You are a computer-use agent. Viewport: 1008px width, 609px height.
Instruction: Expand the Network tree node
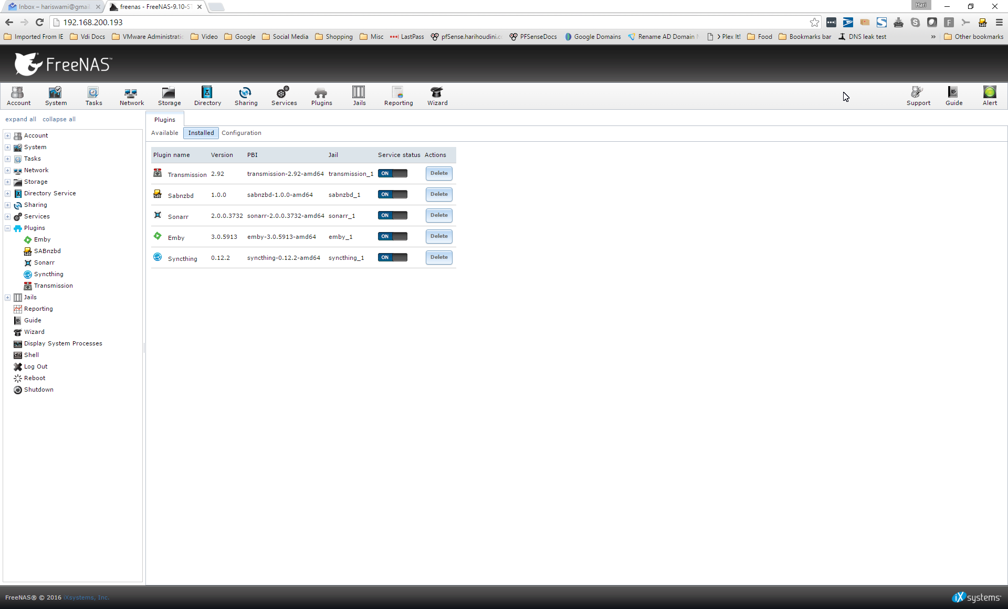pos(8,170)
